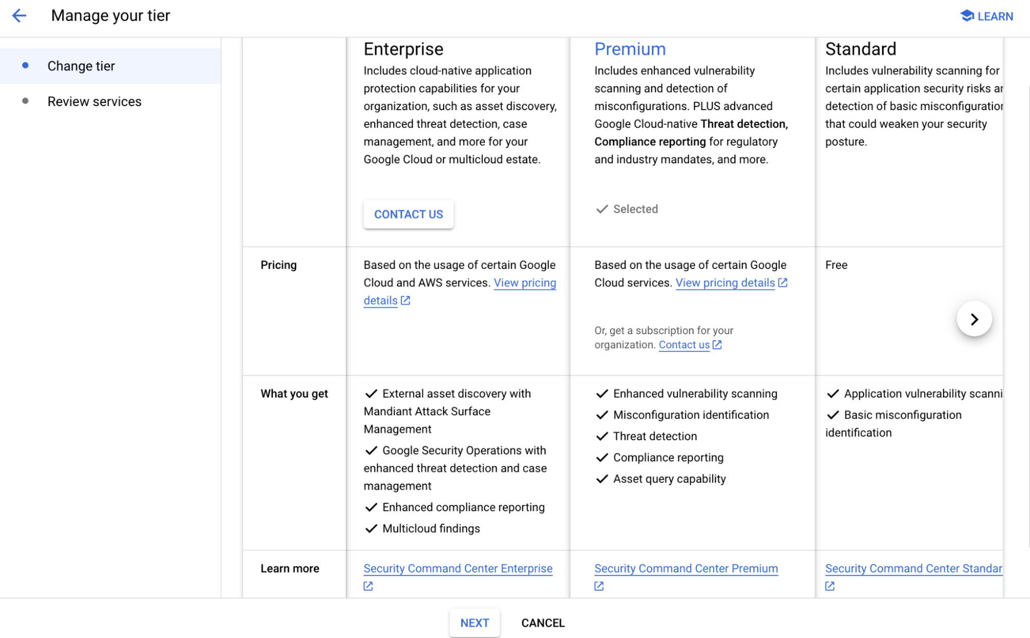Select the Change tier step
The image size is (1030, 638).
[81, 66]
